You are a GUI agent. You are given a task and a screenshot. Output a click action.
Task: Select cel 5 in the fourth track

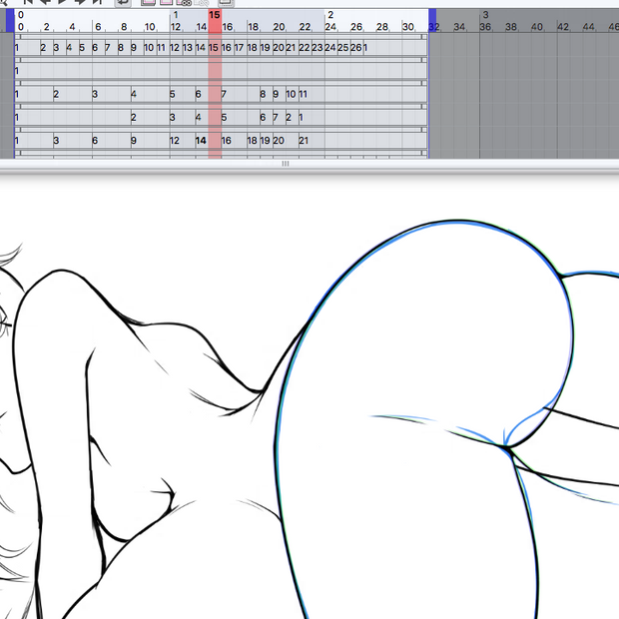click(x=224, y=117)
